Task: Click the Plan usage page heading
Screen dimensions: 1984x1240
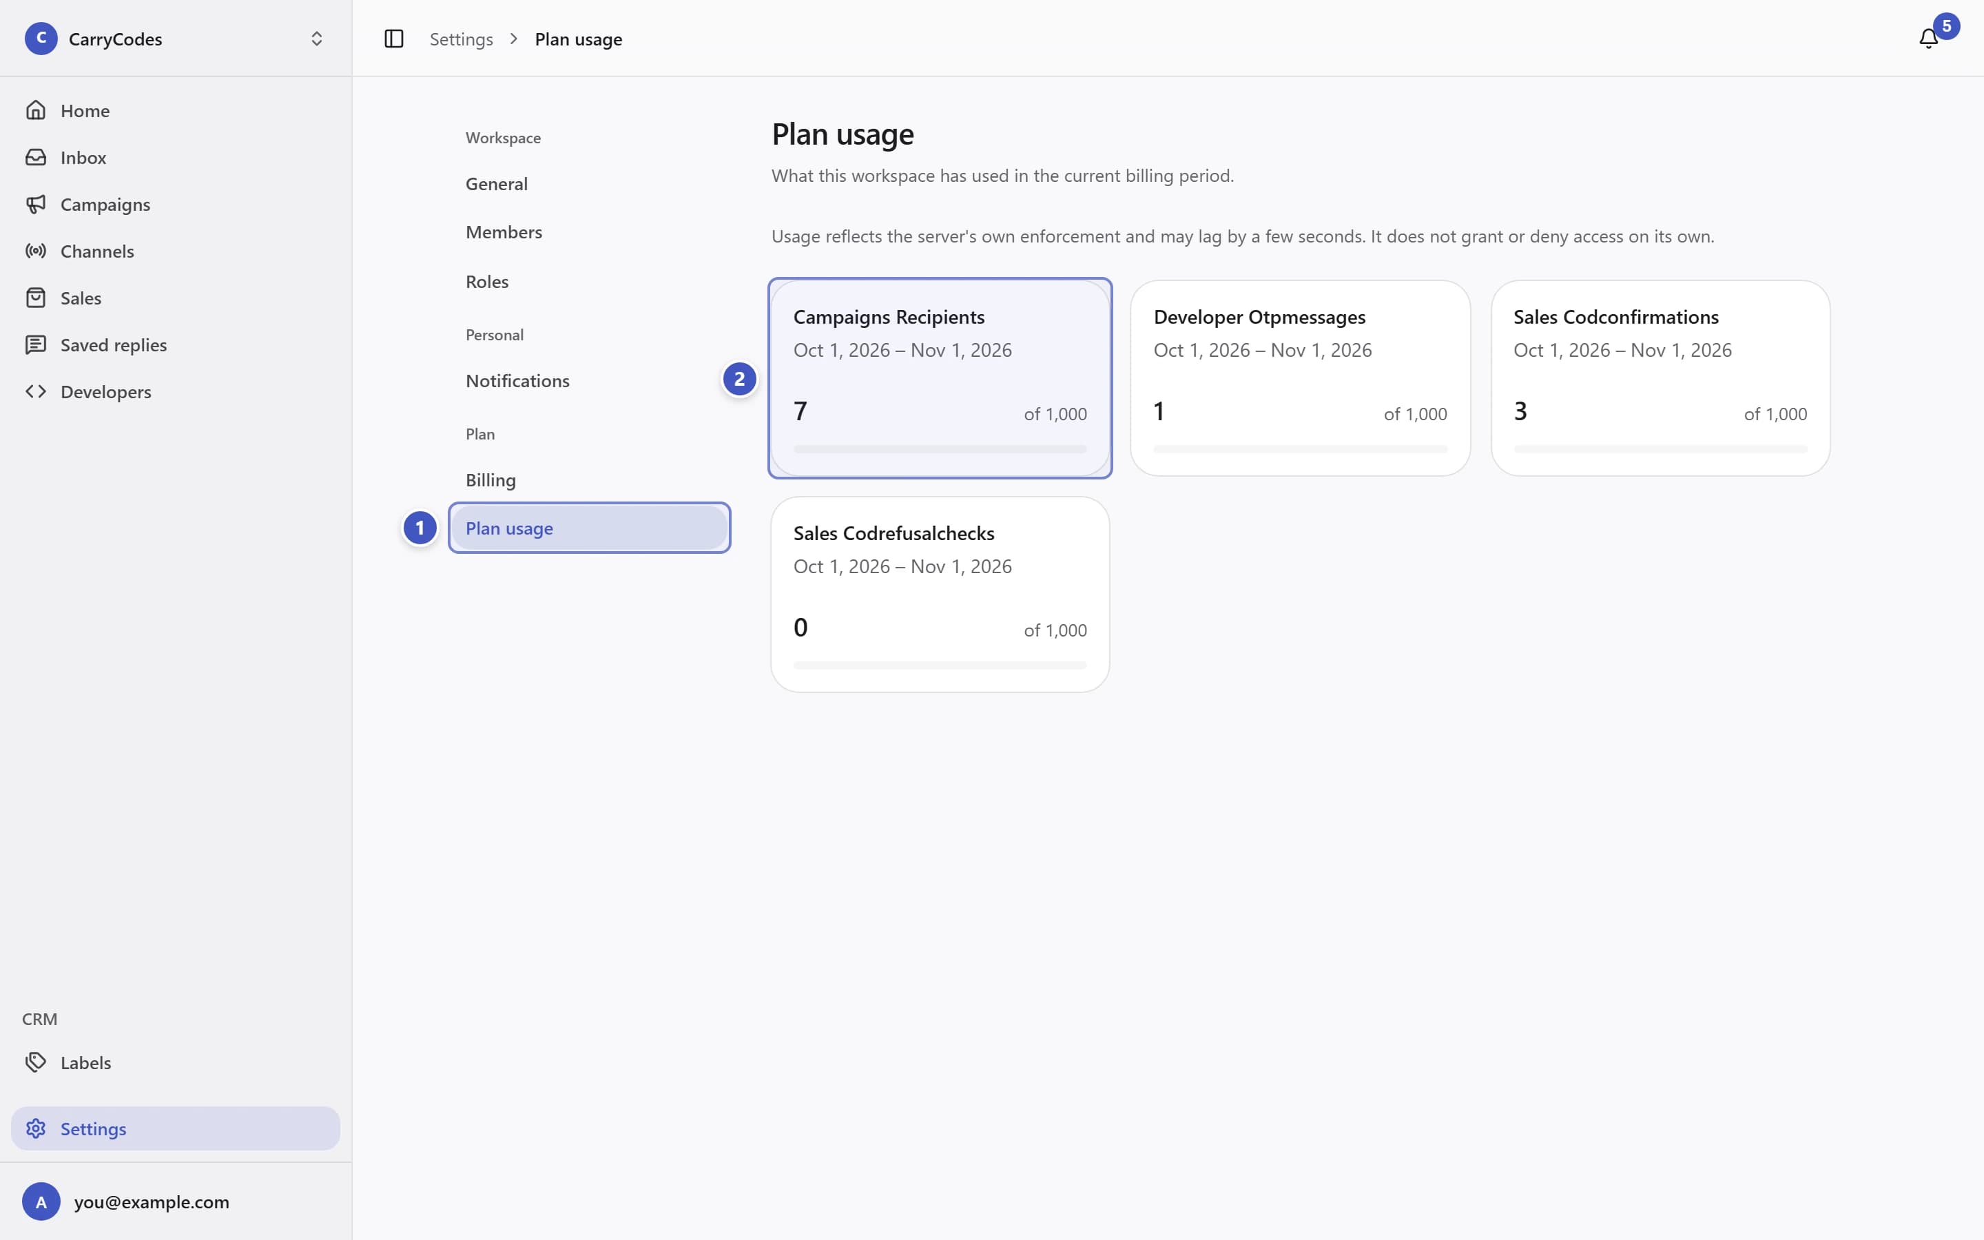Action: pyautogui.click(x=843, y=134)
